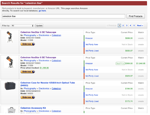Open NexStar 6 SE telescope thumbnail
Viewport: 150px width, 115px height.
[x=10, y=37]
